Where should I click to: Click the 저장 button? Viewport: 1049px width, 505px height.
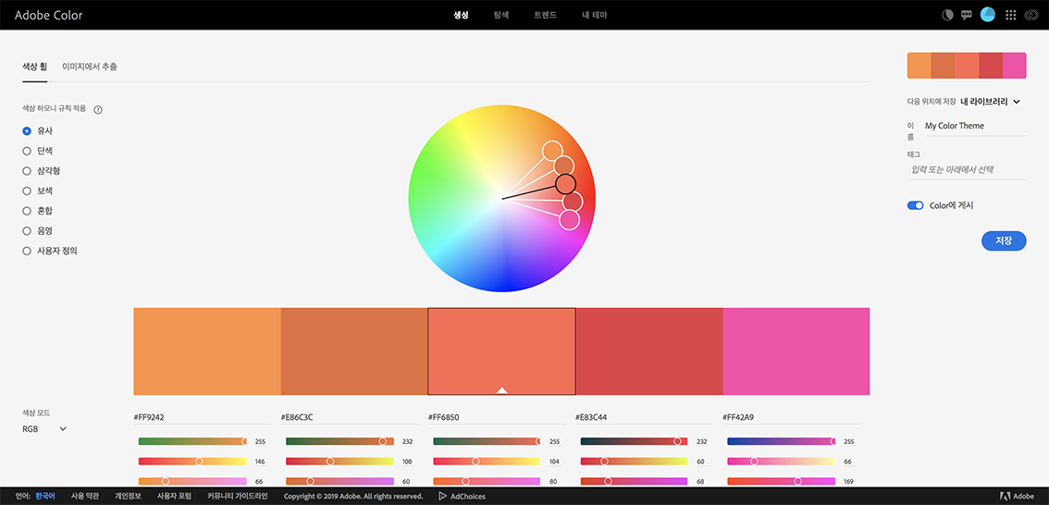click(x=1004, y=240)
